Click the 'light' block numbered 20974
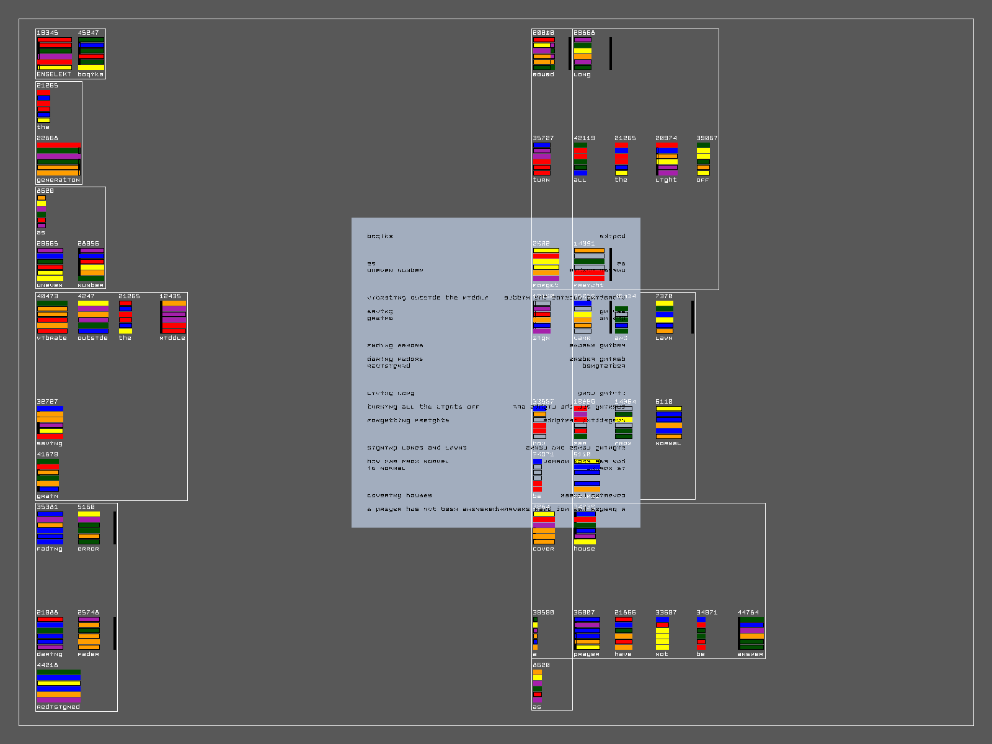This screenshot has height=744, width=992. click(x=666, y=159)
